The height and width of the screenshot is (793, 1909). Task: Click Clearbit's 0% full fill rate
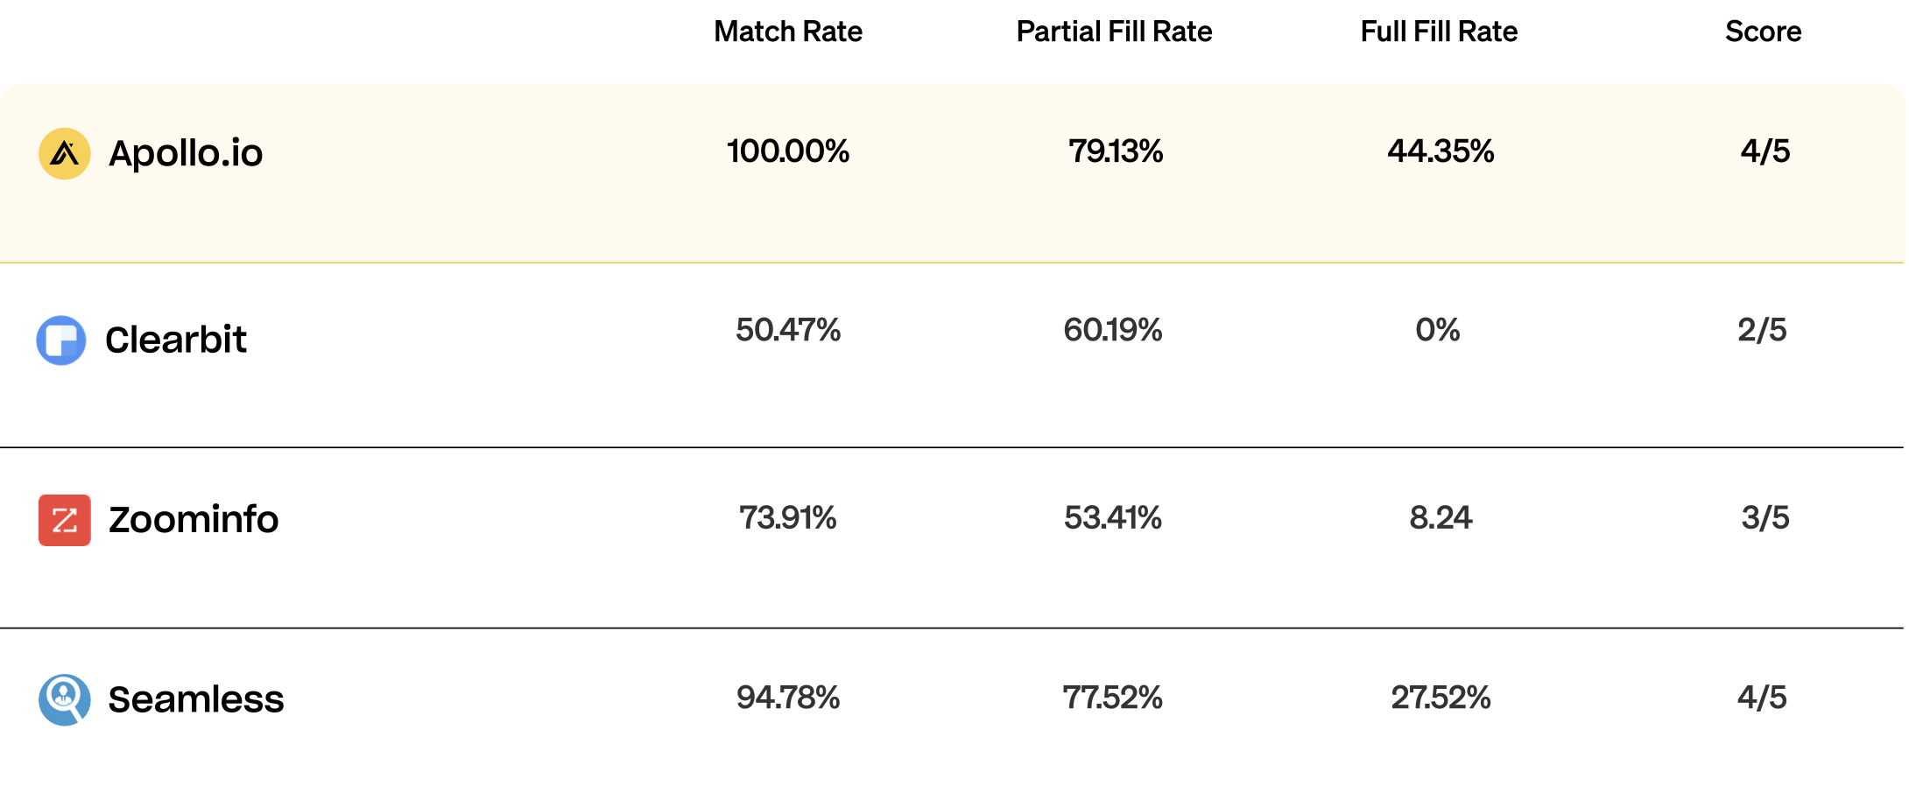pos(1438,330)
